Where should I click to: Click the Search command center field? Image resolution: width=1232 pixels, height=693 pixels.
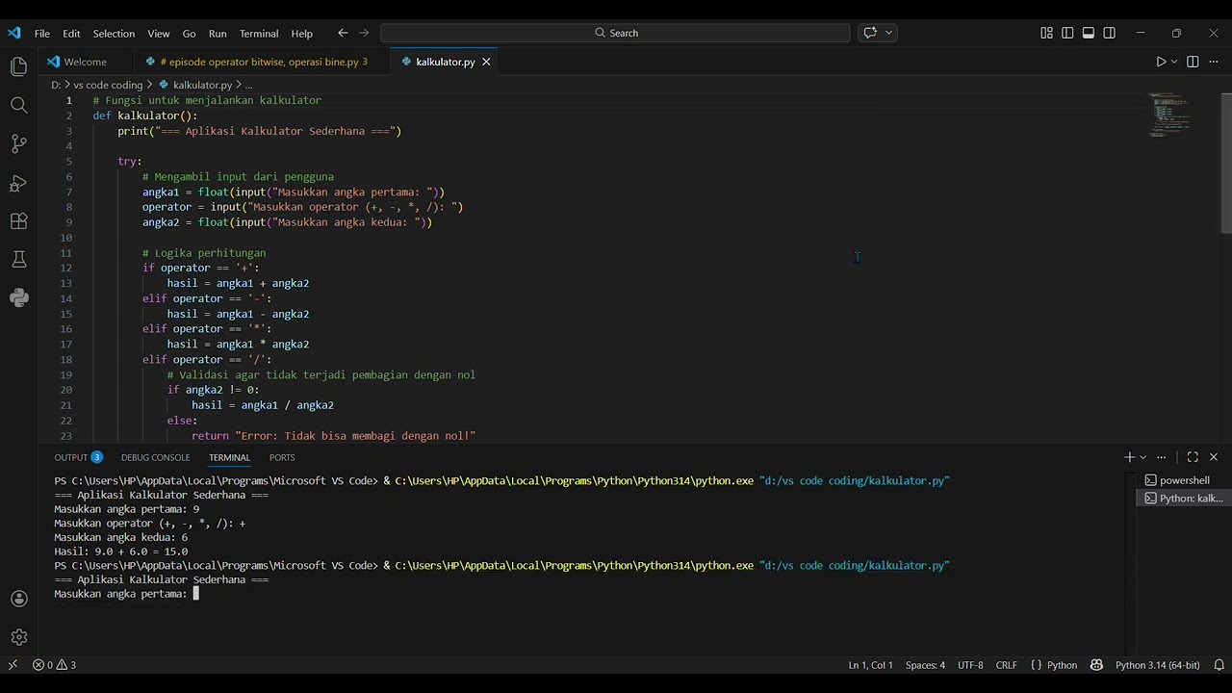pyautogui.click(x=615, y=33)
